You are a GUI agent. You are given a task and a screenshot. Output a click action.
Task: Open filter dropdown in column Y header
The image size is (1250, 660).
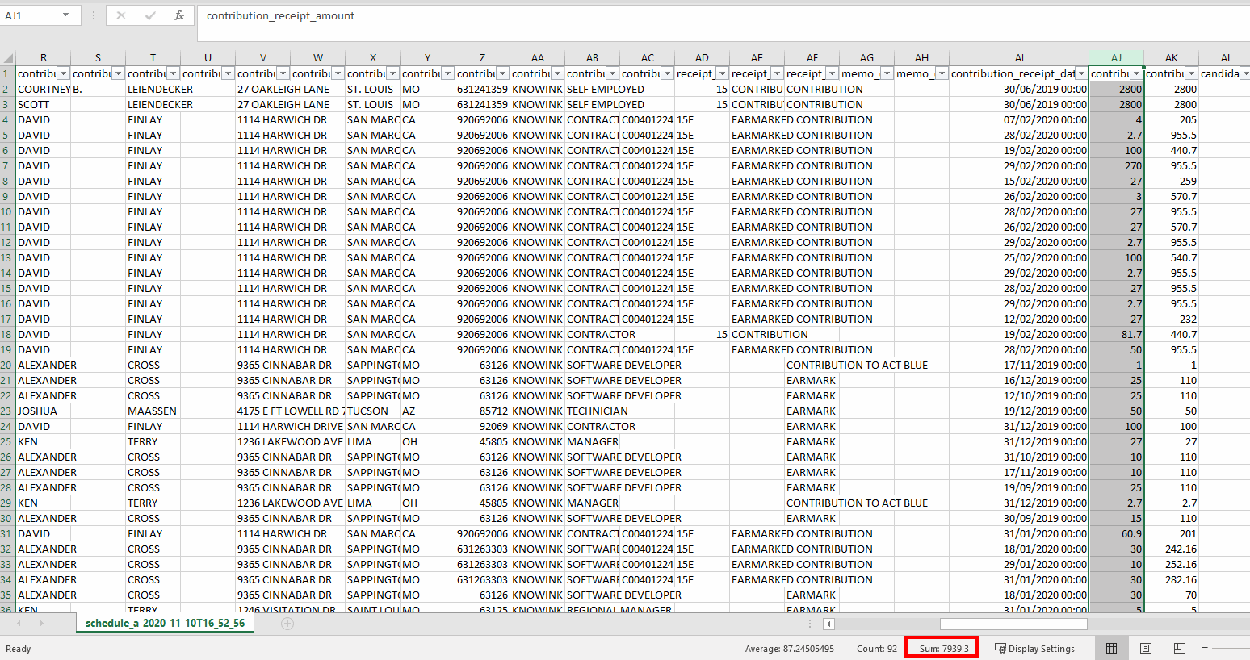[447, 73]
